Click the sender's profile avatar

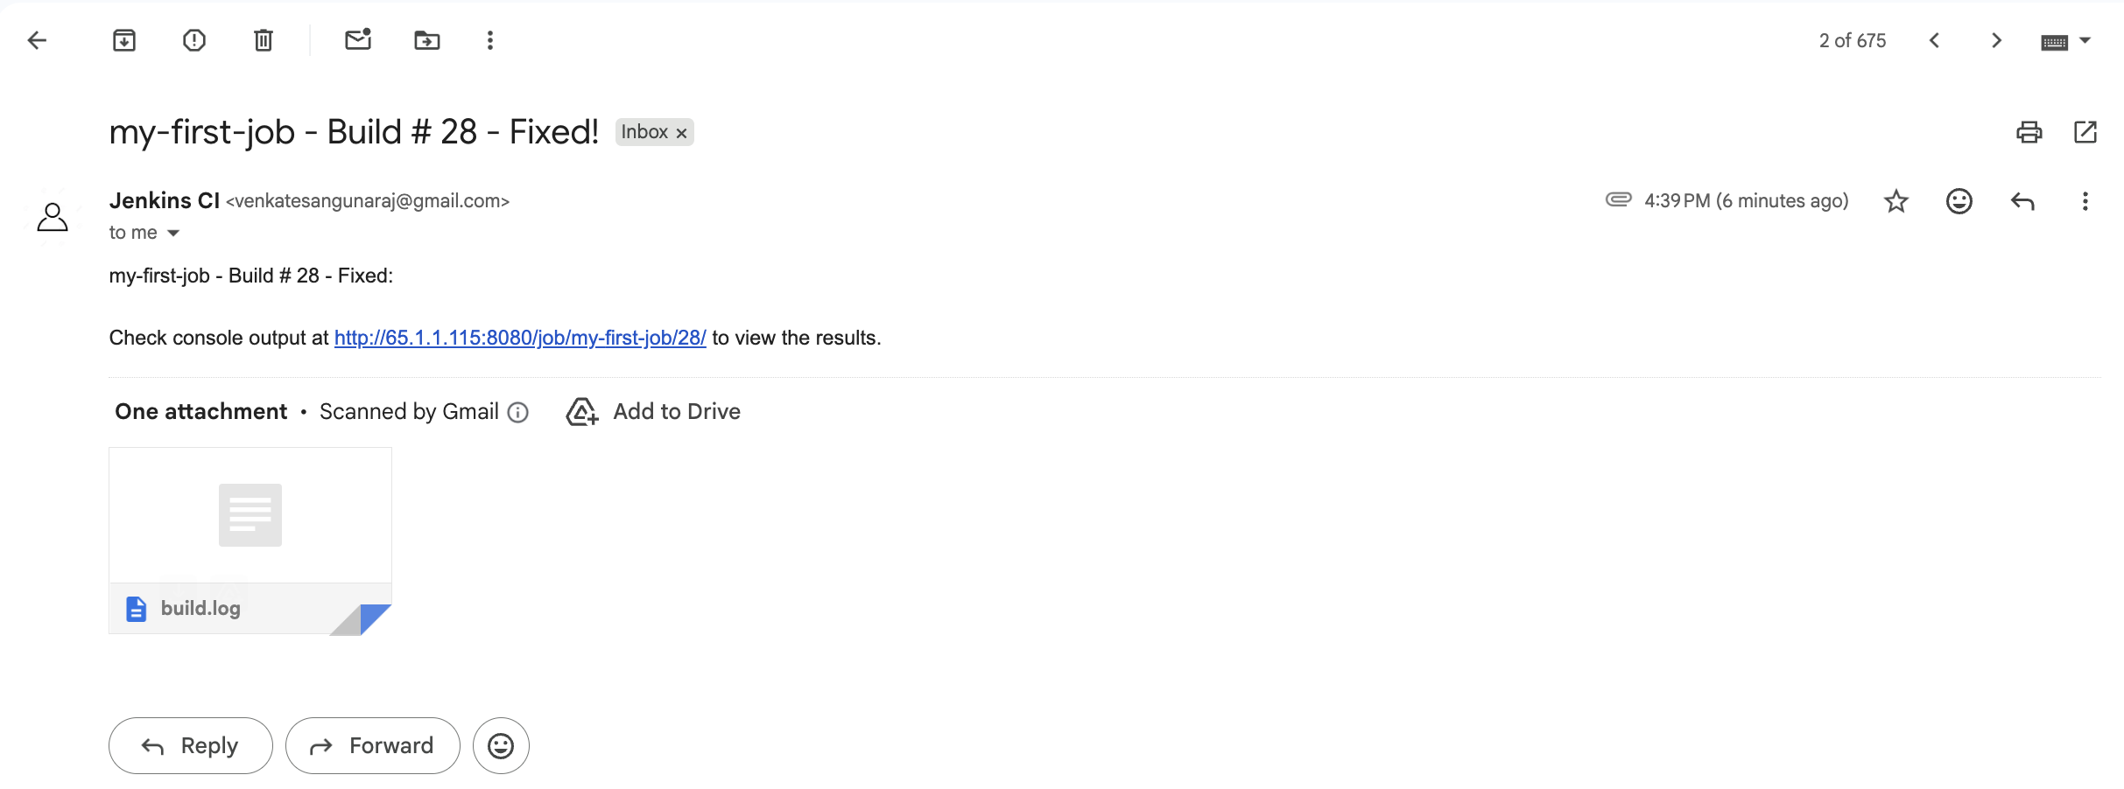click(53, 217)
